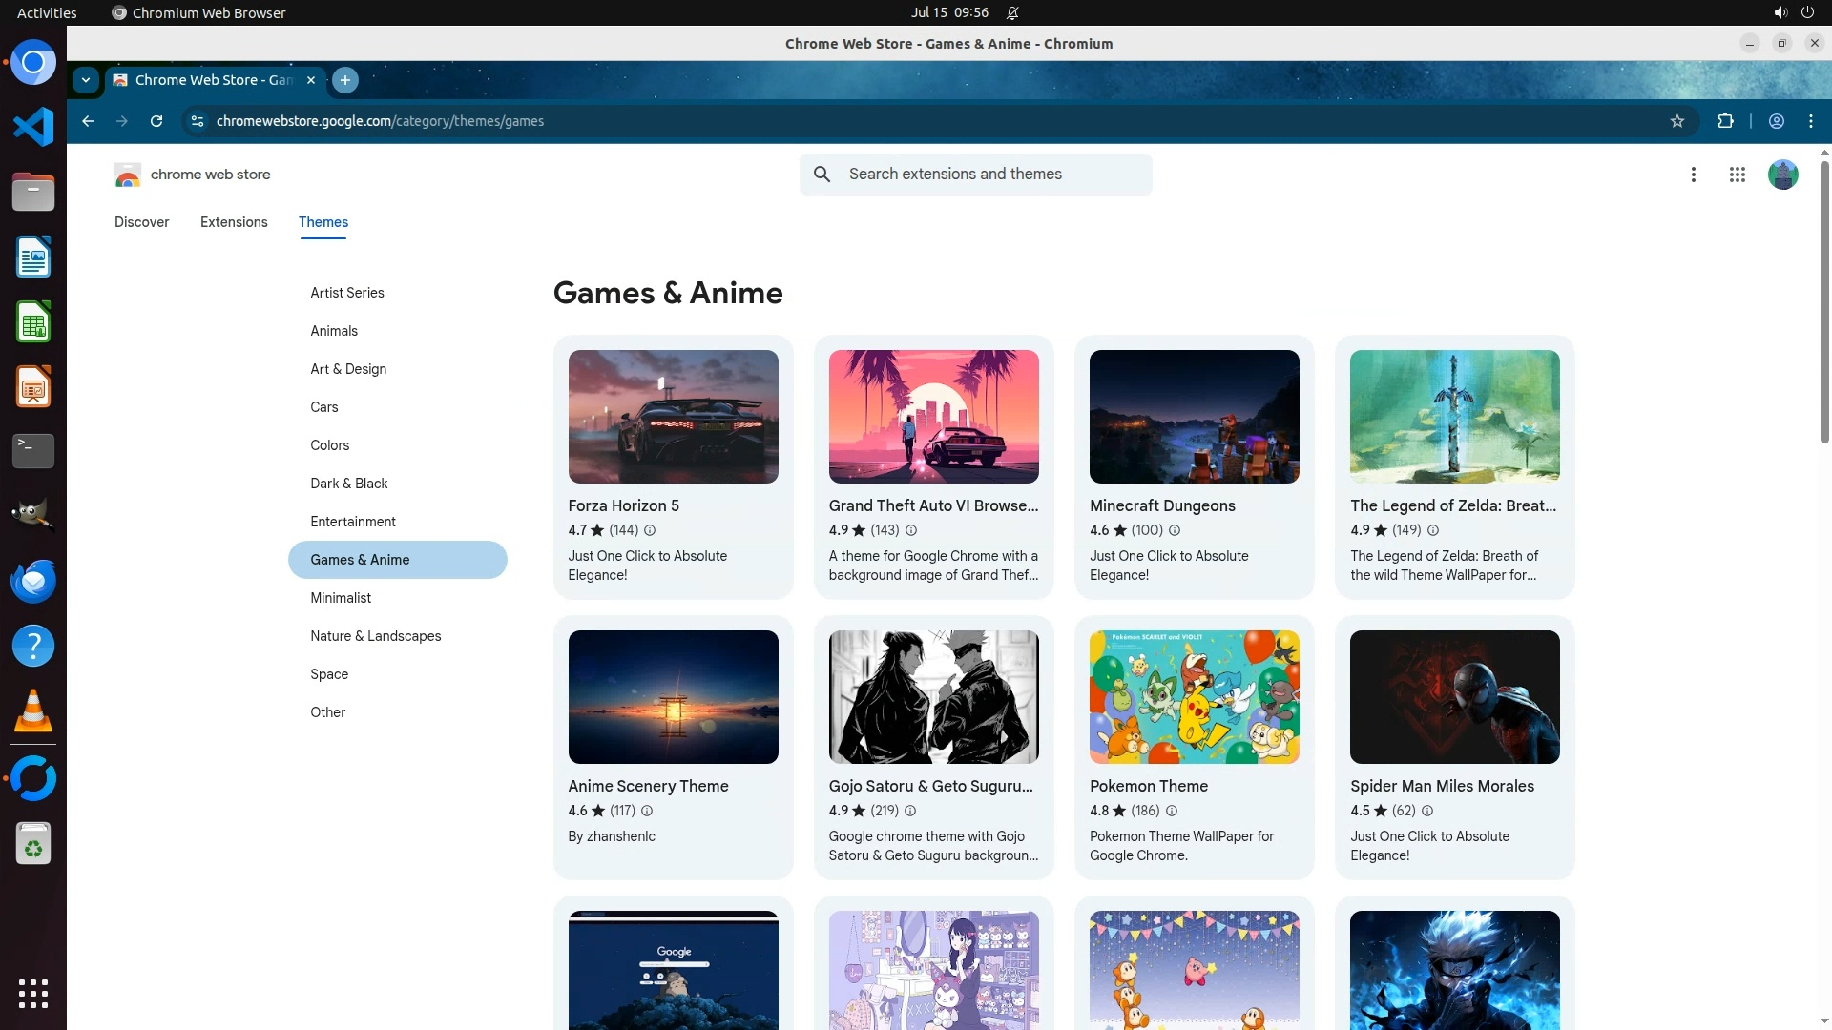This screenshot has height=1030, width=1832.
Task: Expand the tab search dropdown arrow
Action: pos(86,80)
